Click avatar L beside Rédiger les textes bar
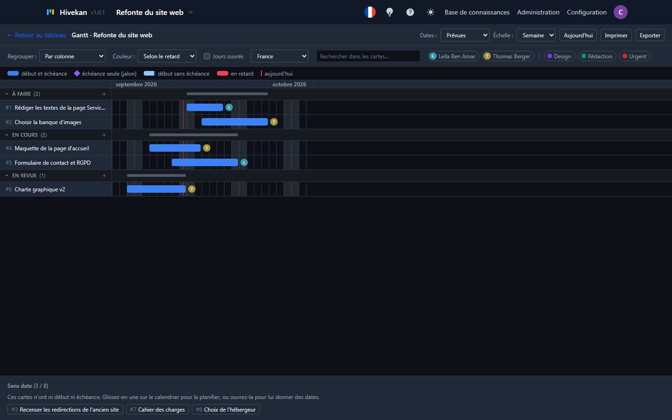 pyautogui.click(x=229, y=107)
